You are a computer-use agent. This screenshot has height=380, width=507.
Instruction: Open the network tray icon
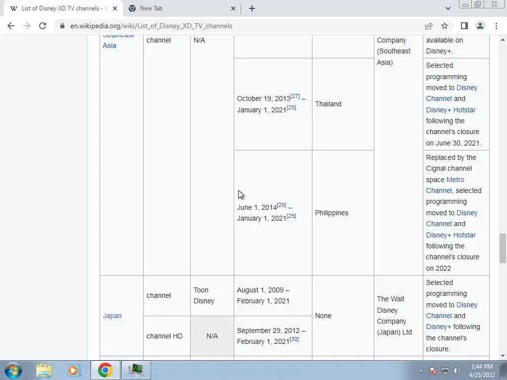[445, 371]
